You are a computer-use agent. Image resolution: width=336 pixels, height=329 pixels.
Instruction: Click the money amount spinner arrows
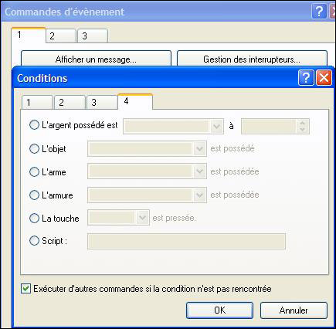[302, 126]
